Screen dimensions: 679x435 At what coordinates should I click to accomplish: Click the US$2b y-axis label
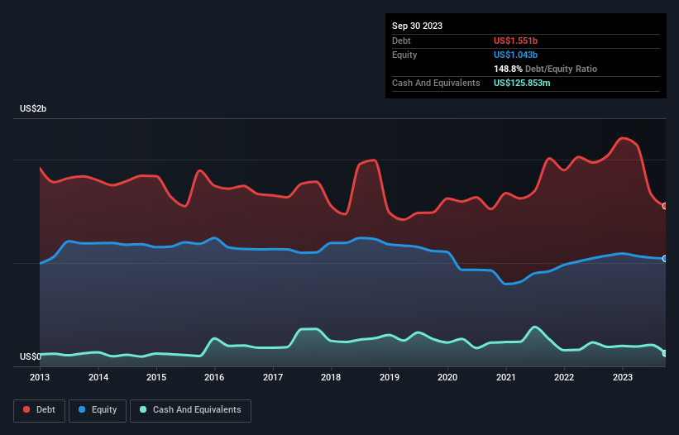coord(33,109)
